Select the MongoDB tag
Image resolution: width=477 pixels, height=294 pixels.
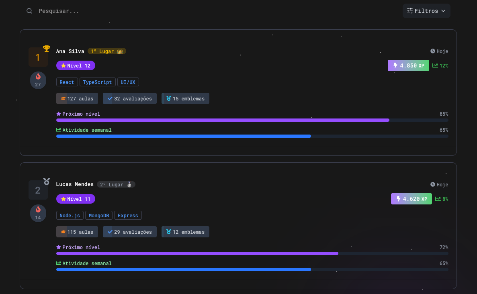tap(99, 215)
